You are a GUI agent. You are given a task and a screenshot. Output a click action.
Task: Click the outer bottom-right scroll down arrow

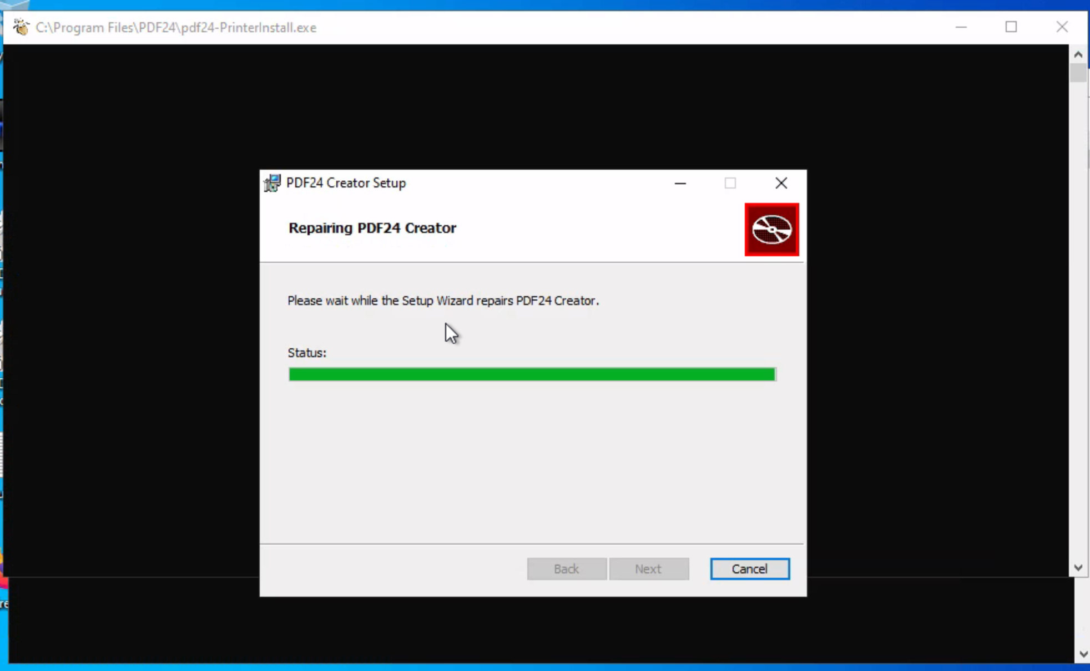tap(1083, 654)
